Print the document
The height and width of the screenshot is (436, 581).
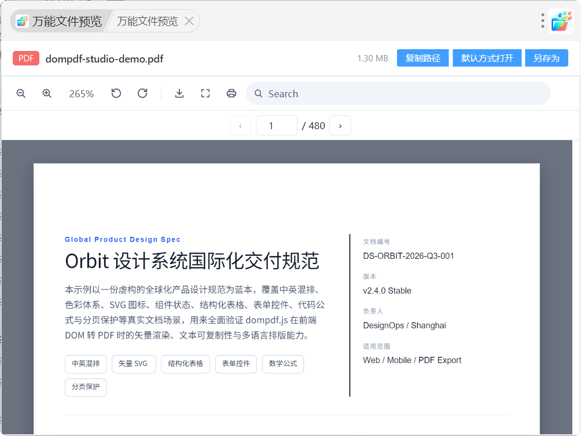click(x=231, y=93)
